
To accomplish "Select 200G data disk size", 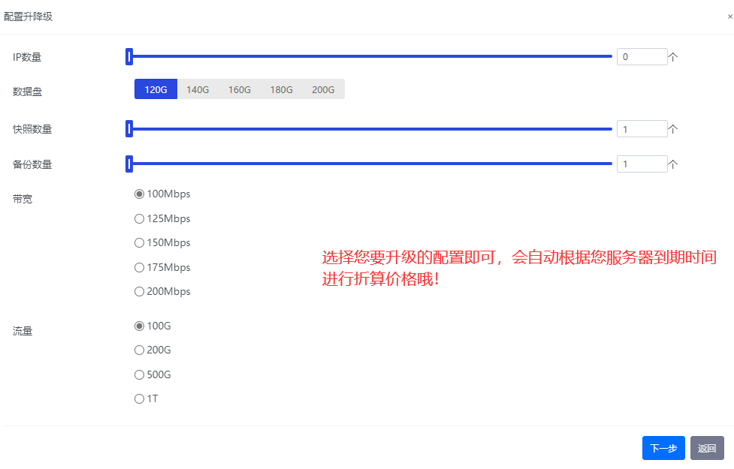I will point(323,89).
